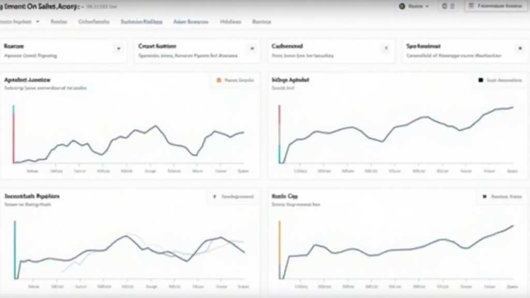Expand the first summary card's dropdown arrow
The height and width of the screenshot is (298, 530).
pyautogui.click(x=119, y=49)
